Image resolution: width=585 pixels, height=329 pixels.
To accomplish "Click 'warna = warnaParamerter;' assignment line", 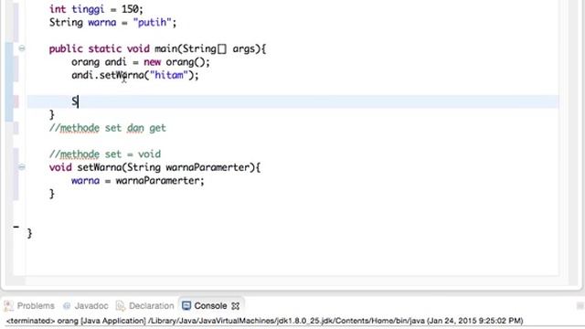I will 138,181.
